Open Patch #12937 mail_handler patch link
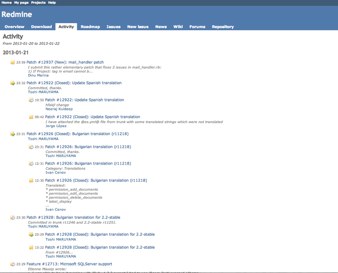The image size is (338, 273). coord(65,62)
